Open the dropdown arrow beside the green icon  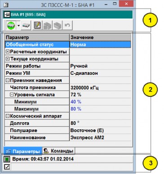pyautogui.click(x=18, y=25)
